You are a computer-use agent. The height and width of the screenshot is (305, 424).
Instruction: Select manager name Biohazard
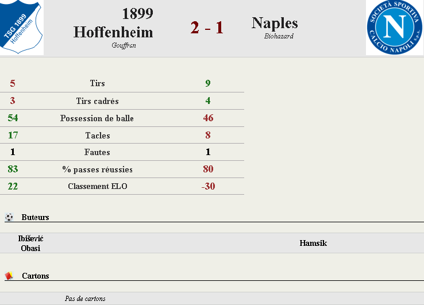pyautogui.click(x=279, y=36)
